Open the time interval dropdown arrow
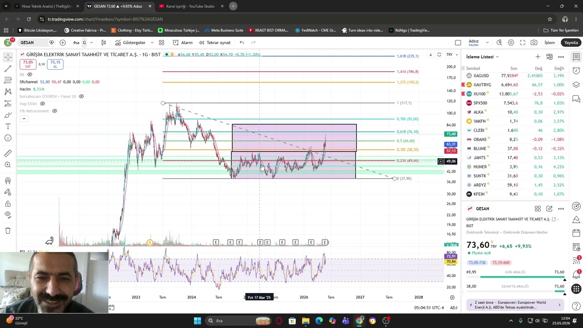 [x=91, y=42]
